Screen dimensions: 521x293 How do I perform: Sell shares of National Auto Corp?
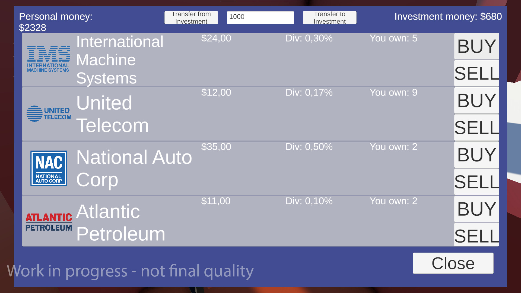(x=476, y=182)
